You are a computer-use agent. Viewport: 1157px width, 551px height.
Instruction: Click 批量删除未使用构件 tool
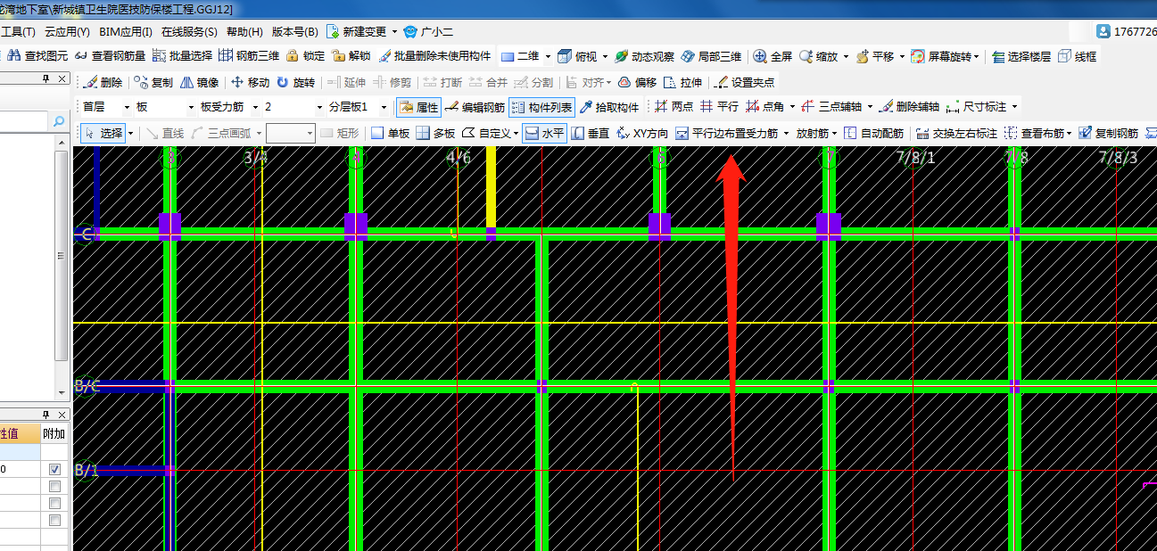pos(434,55)
